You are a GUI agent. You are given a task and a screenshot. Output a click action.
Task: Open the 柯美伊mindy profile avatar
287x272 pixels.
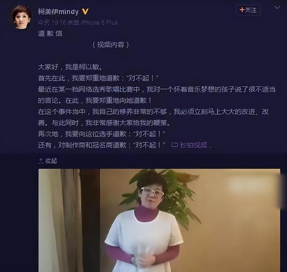pos(22,17)
